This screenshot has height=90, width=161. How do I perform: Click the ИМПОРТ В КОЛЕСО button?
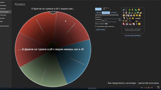tap(101, 30)
